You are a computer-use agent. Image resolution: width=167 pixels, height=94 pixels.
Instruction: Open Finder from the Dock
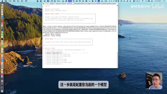(x=2, y=5)
